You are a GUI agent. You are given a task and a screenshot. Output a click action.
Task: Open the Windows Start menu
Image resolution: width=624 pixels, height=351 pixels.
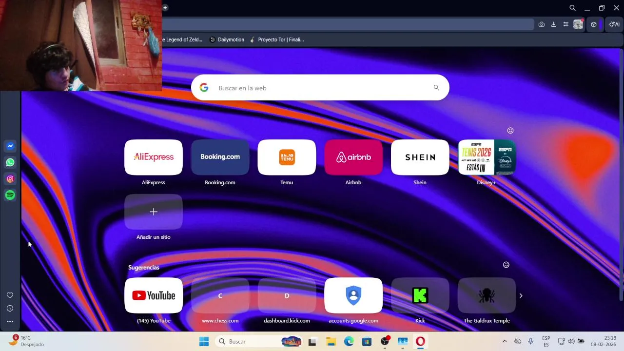pyautogui.click(x=204, y=342)
